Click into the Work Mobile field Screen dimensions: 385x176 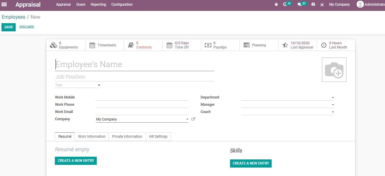(x=142, y=97)
